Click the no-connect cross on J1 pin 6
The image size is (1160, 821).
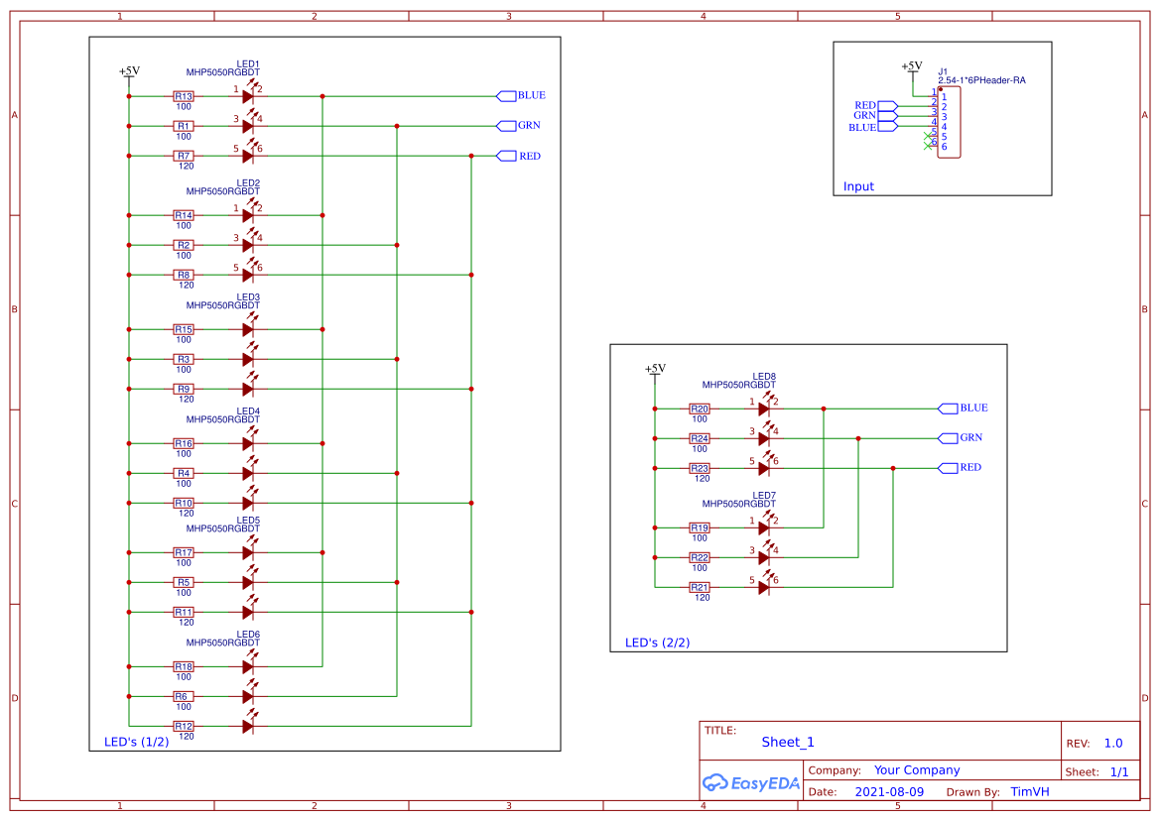click(928, 145)
